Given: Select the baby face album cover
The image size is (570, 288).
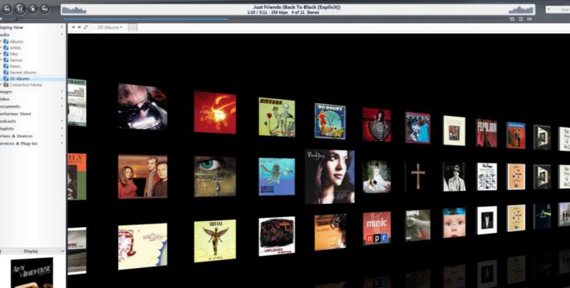Looking at the screenshot, I should click(454, 222).
